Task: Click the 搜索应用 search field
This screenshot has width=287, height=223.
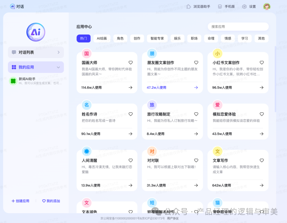Action: coord(238,27)
